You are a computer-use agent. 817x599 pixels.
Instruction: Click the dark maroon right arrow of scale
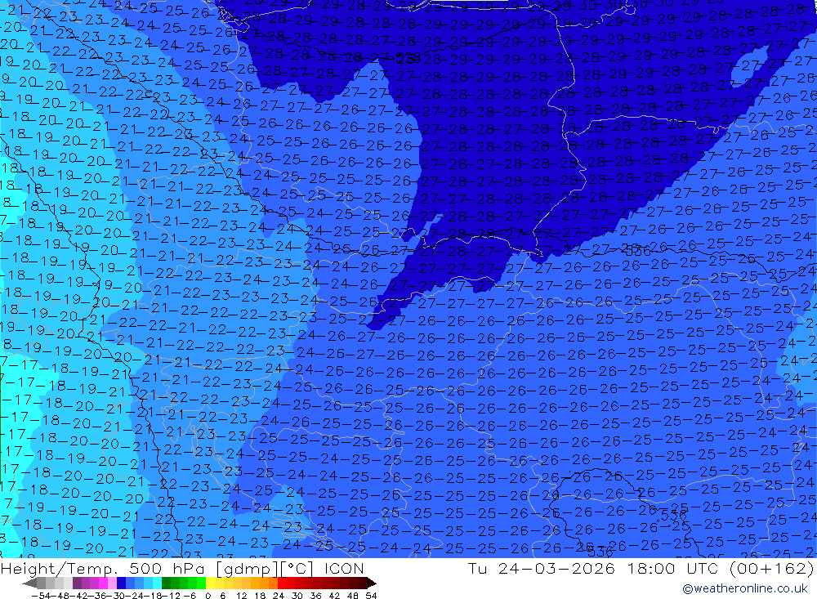point(372,583)
